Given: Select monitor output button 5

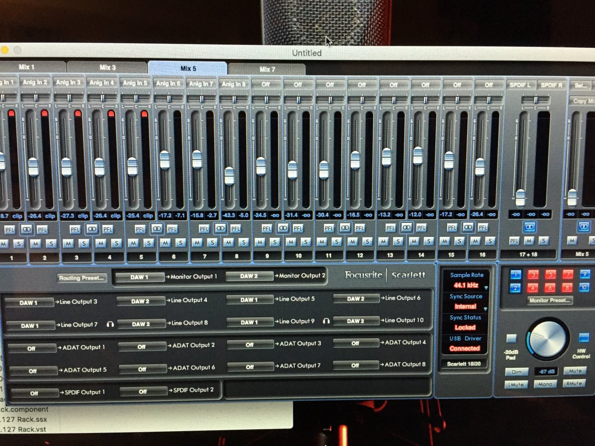Looking at the screenshot, I should [550, 275].
